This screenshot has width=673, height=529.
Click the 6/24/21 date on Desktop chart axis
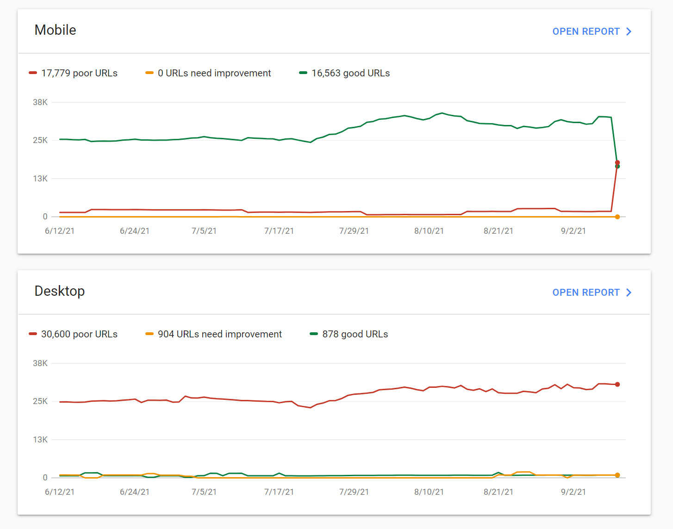click(135, 492)
